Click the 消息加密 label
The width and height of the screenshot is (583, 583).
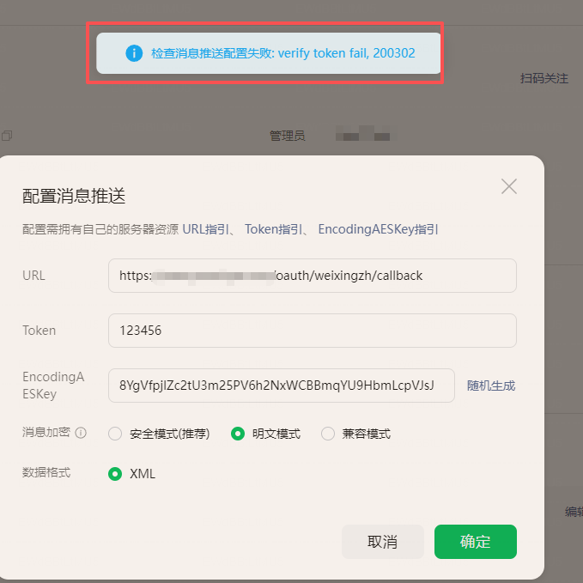tap(46, 432)
